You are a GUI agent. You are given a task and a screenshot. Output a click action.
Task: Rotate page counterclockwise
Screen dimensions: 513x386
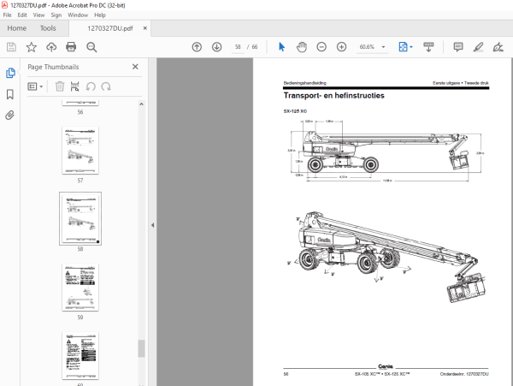(91, 86)
